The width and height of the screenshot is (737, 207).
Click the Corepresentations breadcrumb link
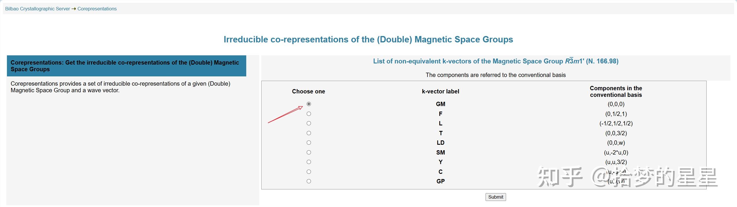pyautogui.click(x=97, y=9)
